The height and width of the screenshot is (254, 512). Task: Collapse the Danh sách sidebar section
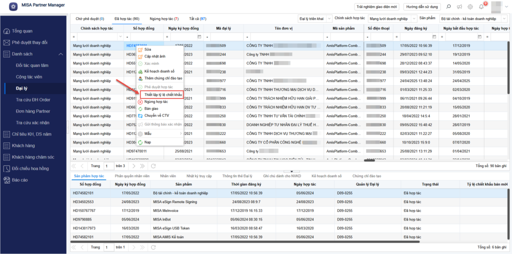[60, 54]
